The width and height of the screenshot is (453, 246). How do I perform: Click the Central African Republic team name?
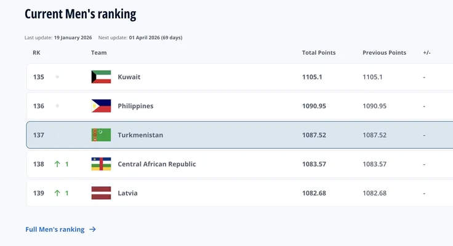tap(156, 164)
